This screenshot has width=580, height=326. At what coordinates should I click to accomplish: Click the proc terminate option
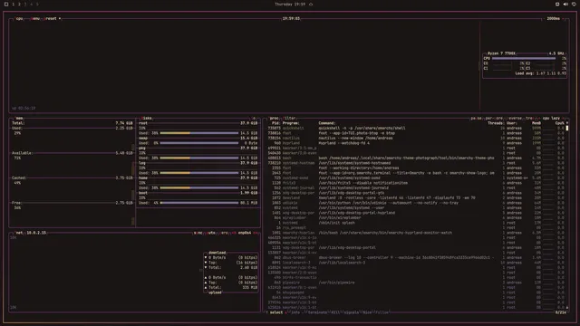[317, 312]
